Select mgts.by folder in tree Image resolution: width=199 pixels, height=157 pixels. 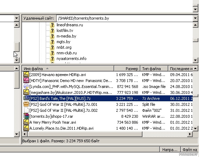tap(64, 42)
